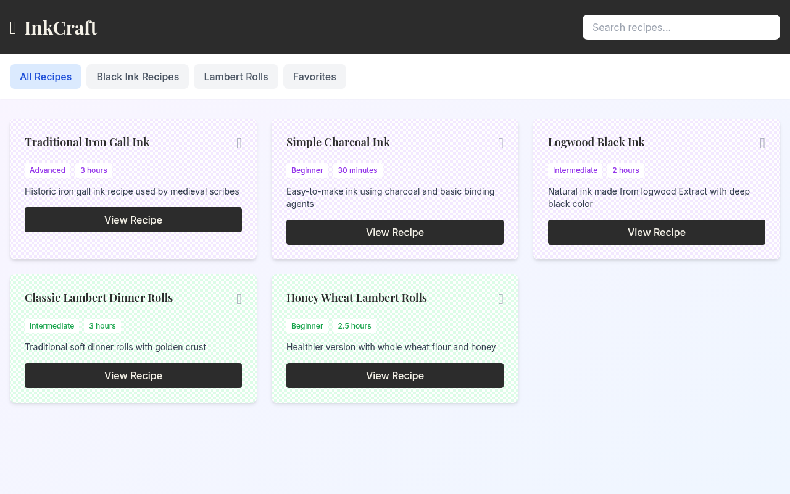This screenshot has width=790, height=494.
Task: Open the Black Ink Recipes tab
Action: (x=138, y=77)
